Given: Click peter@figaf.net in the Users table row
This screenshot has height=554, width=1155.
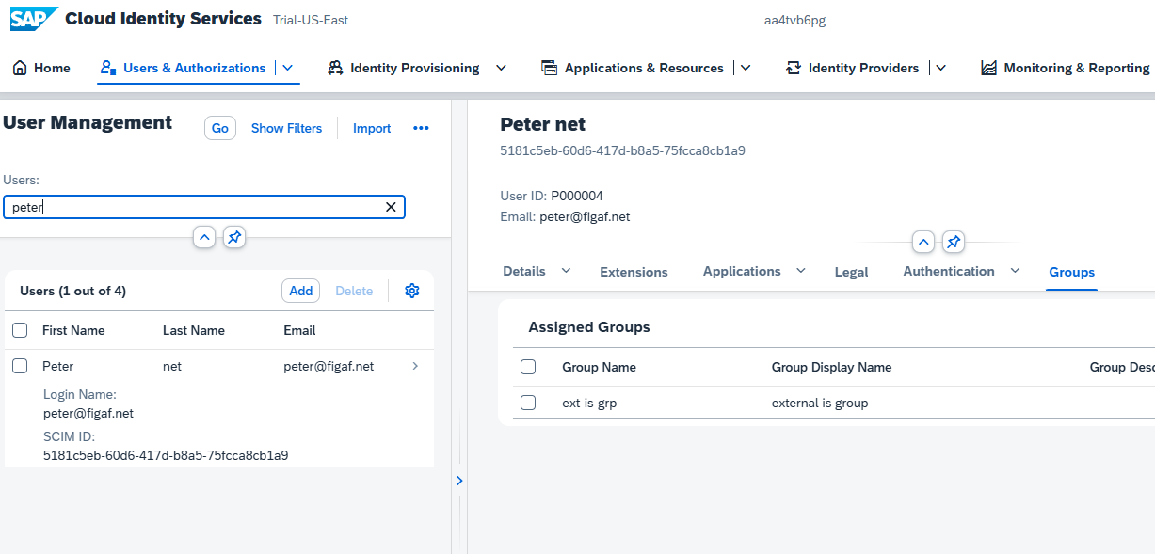Looking at the screenshot, I should 329,366.
